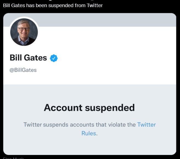The height and width of the screenshot is (159, 180).
Task: Click the word Twitter in tweet caption
Action: pyautogui.click(x=95, y=5)
